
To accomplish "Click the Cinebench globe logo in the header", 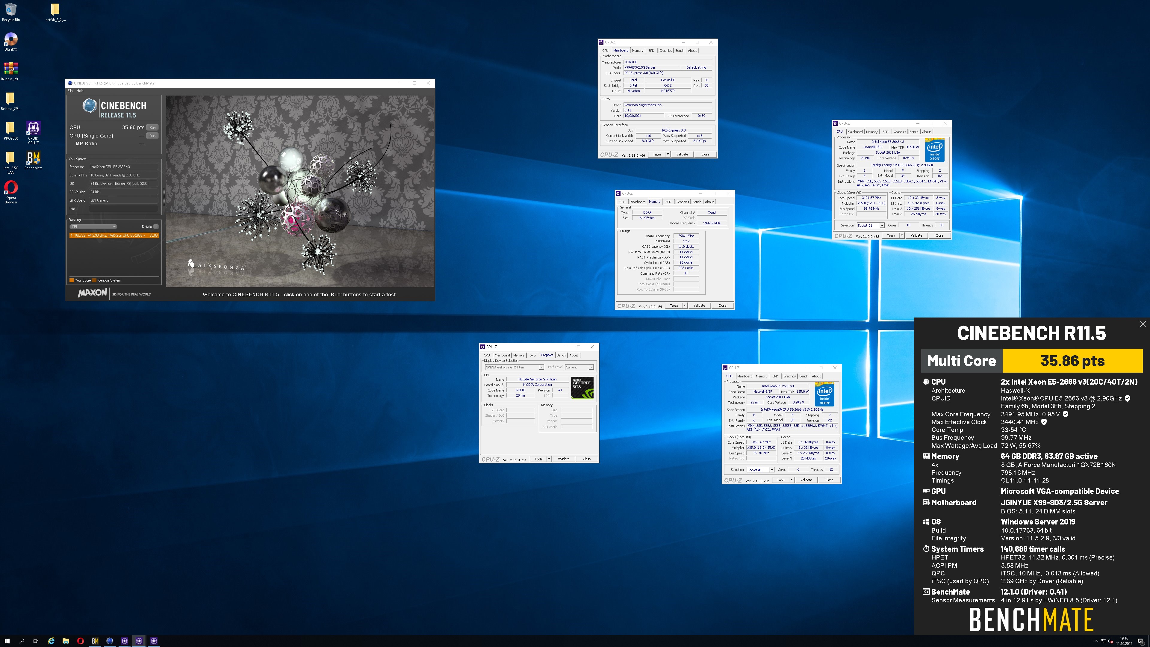I will [90, 106].
